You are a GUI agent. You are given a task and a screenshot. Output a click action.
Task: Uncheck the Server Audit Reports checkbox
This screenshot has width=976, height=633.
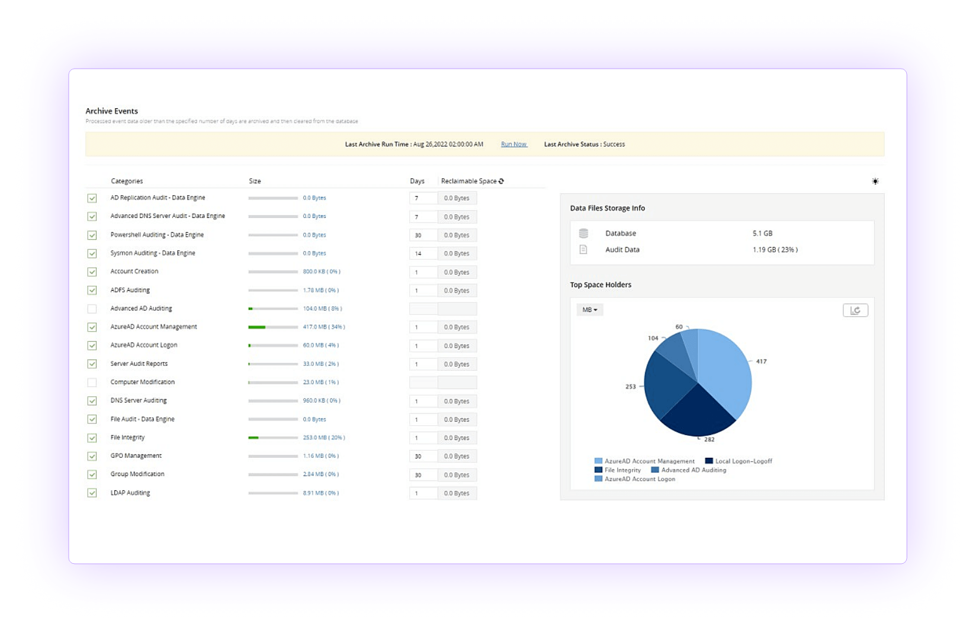[x=92, y=364]
